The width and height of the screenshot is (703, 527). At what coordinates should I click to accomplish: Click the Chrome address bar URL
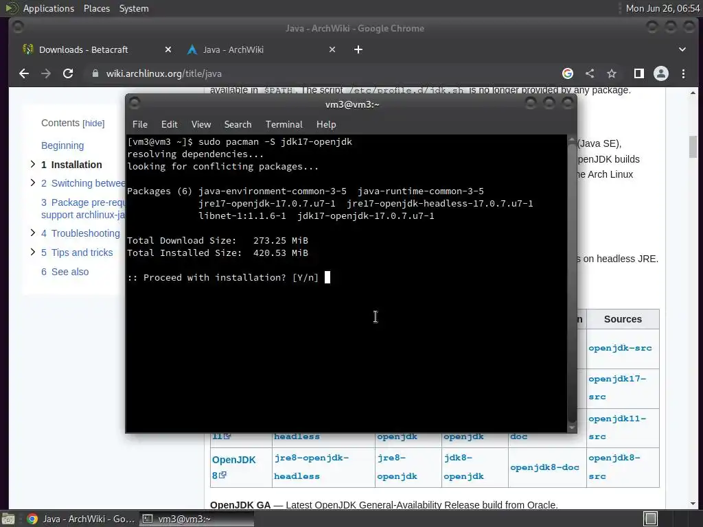point(163,73)
